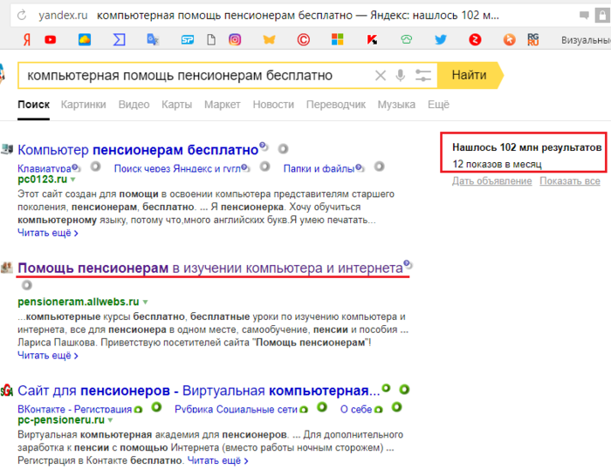Click gray indicator beside 'Компьютер пенсионерам бесплатно' title

click(x=283, y=149)
